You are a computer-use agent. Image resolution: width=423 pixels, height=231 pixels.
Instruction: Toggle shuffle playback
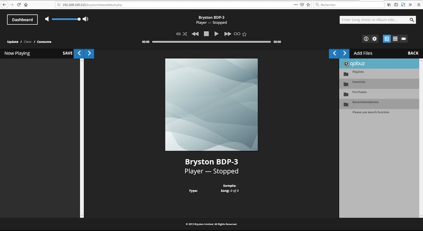185,34
